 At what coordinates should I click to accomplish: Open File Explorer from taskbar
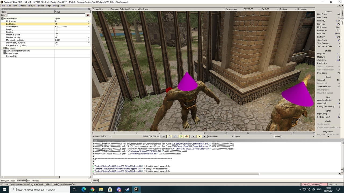[x=101, y=190]
